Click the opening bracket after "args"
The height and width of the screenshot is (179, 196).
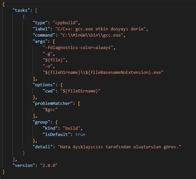click(x=54, y=42)
